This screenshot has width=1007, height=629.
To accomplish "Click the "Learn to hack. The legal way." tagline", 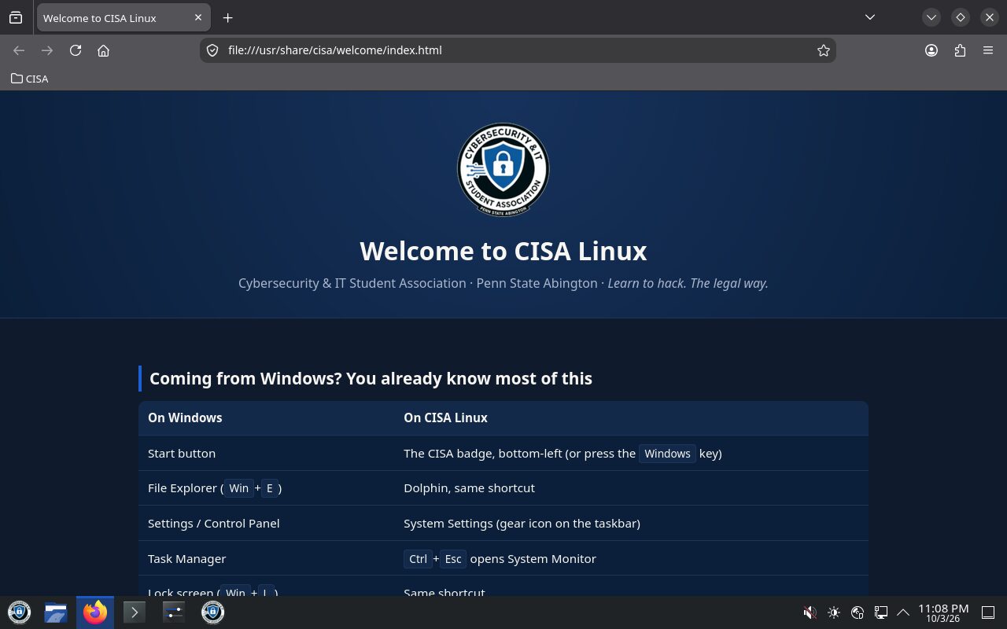I will (x=688, y=283).
